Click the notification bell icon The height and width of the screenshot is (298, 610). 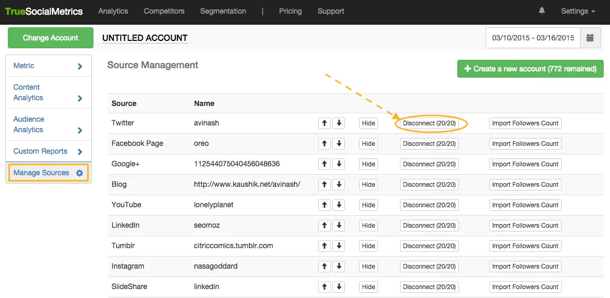tap(542, 11)
